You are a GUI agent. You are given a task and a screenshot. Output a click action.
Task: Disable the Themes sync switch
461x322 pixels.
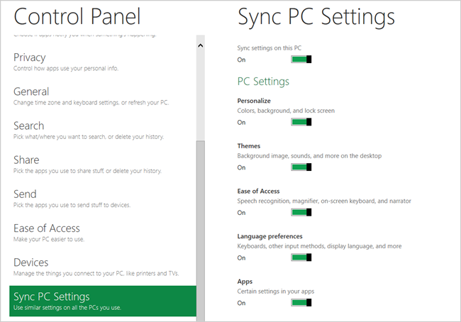[x=301, y=167]
